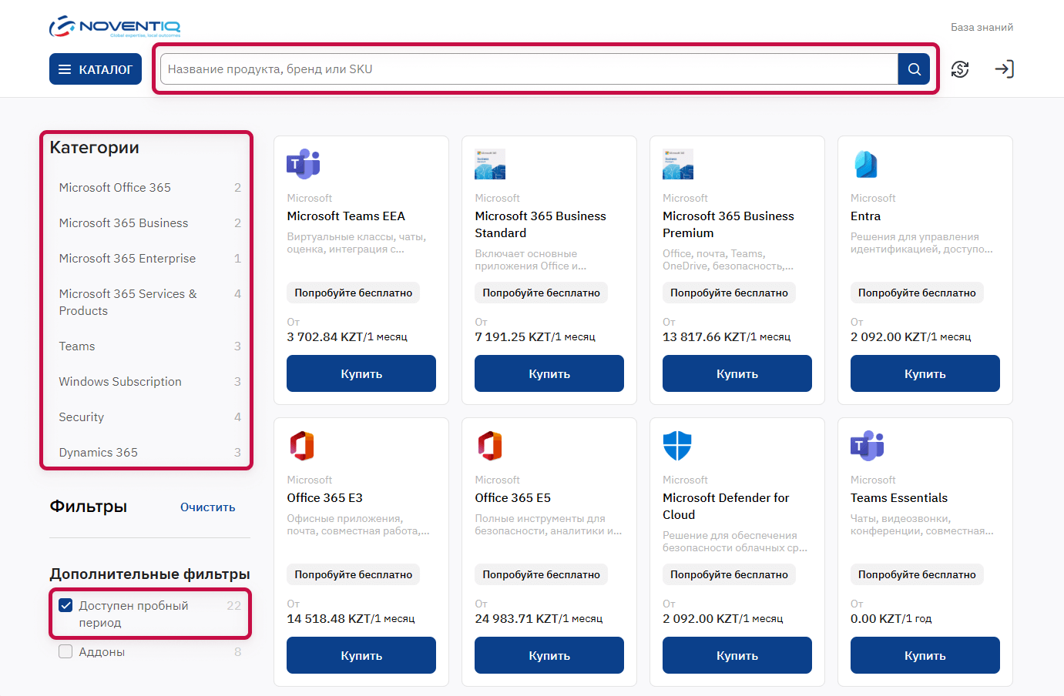This screenshot has height=696, width=1064.
Task: Click the refresh/sync icon in the header
Action: click(960, 69)
